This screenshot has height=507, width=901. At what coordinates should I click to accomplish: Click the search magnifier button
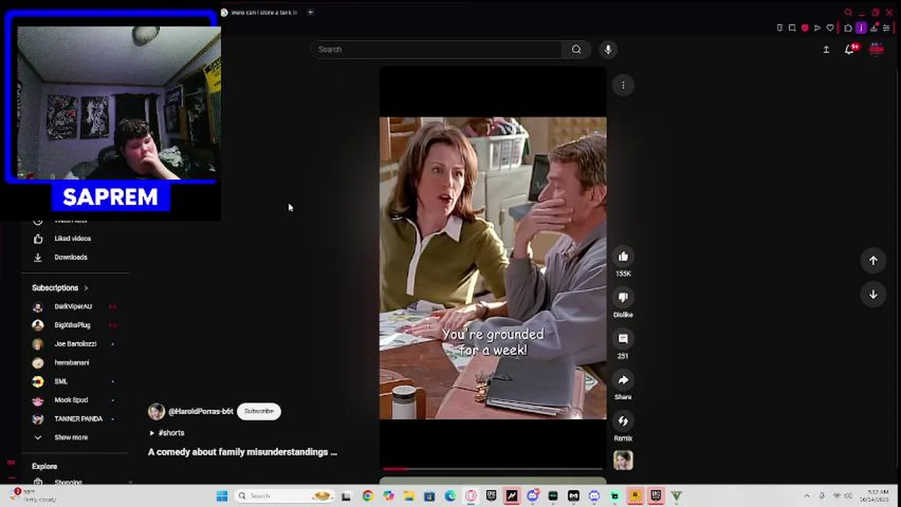(577, 49)
